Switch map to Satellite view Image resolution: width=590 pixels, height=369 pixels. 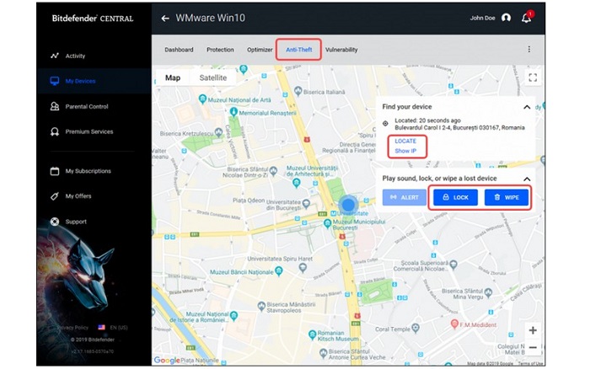click(x=212, y=78)
